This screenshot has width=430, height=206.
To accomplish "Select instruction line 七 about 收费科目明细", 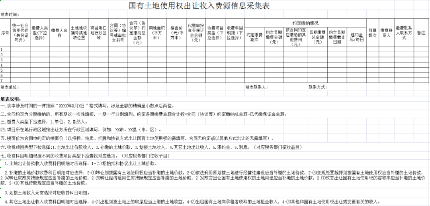I will coord(85,156).
